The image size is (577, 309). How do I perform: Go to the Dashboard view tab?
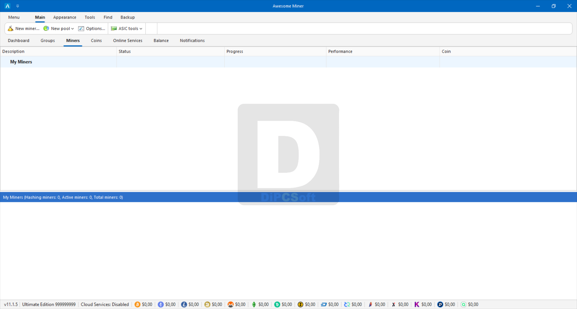pos(19,40)
